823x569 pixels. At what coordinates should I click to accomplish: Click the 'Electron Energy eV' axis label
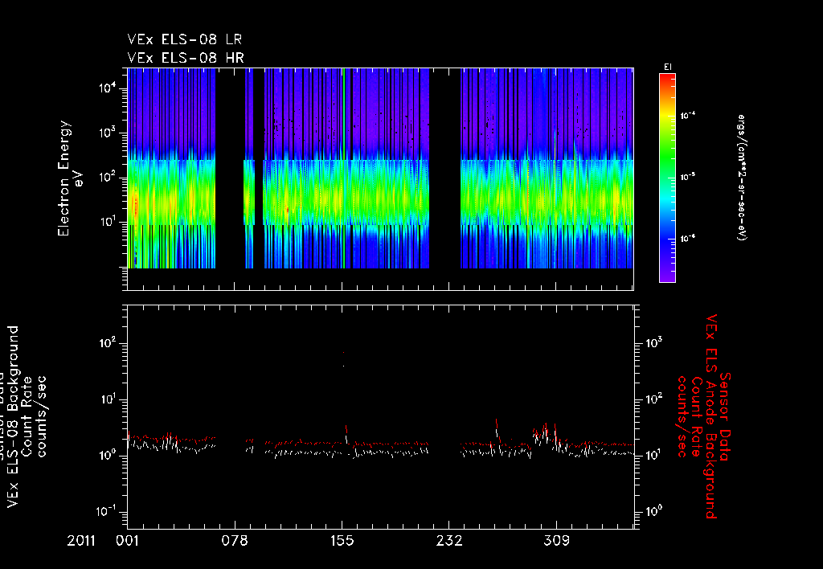pyautogui.click(x=71, y=178)
